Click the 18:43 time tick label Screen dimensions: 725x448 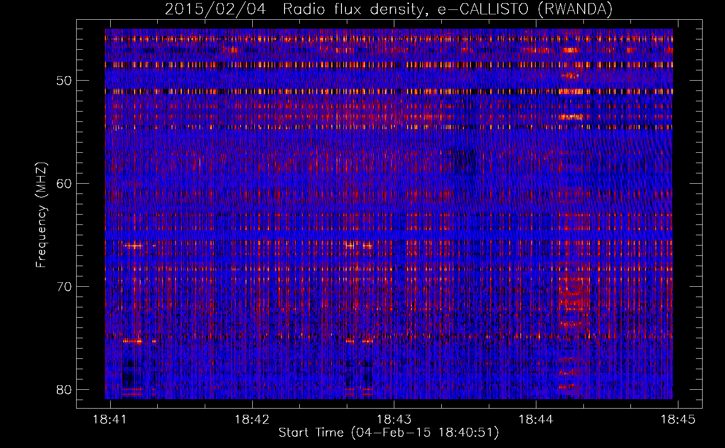click(x=394, y=419)
